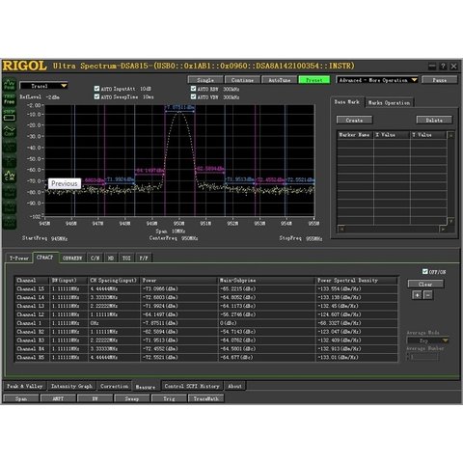Open the HD measurement tab
This screenshot has height=463, width=463.
tap(111, 258)
